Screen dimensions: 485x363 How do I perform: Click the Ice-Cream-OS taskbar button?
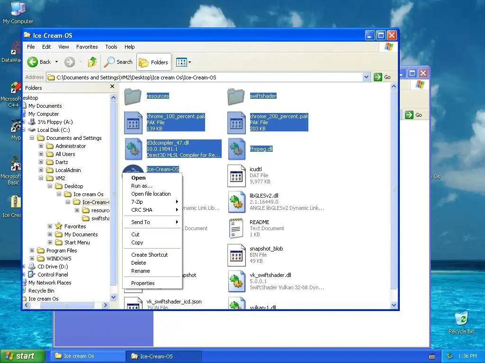tap(164, 356)
